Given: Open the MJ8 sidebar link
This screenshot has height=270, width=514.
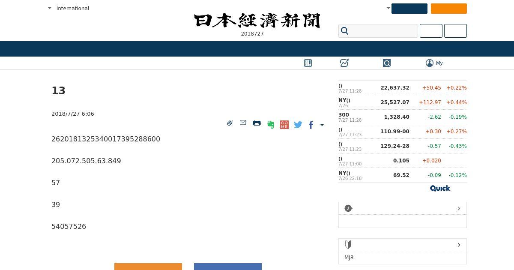Looking at the screenshot, I should tap(349, 258).
